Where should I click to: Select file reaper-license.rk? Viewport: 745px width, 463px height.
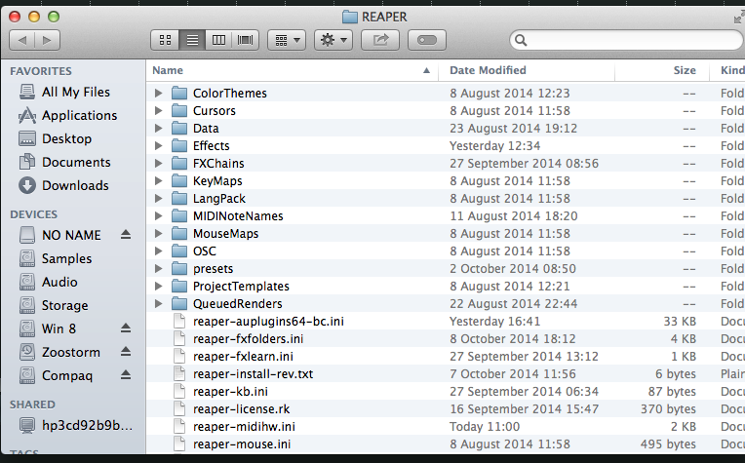click(x=446, y=409)
